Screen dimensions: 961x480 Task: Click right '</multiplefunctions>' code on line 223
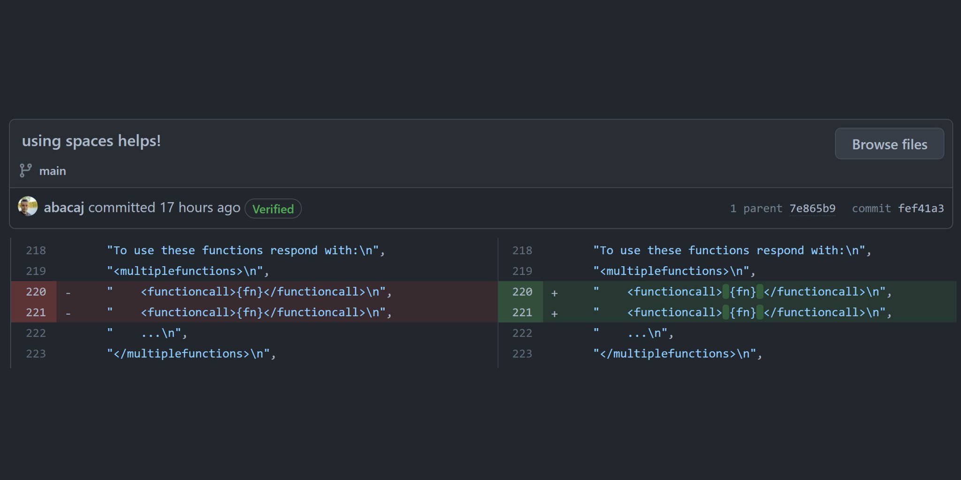pos(678,353)
